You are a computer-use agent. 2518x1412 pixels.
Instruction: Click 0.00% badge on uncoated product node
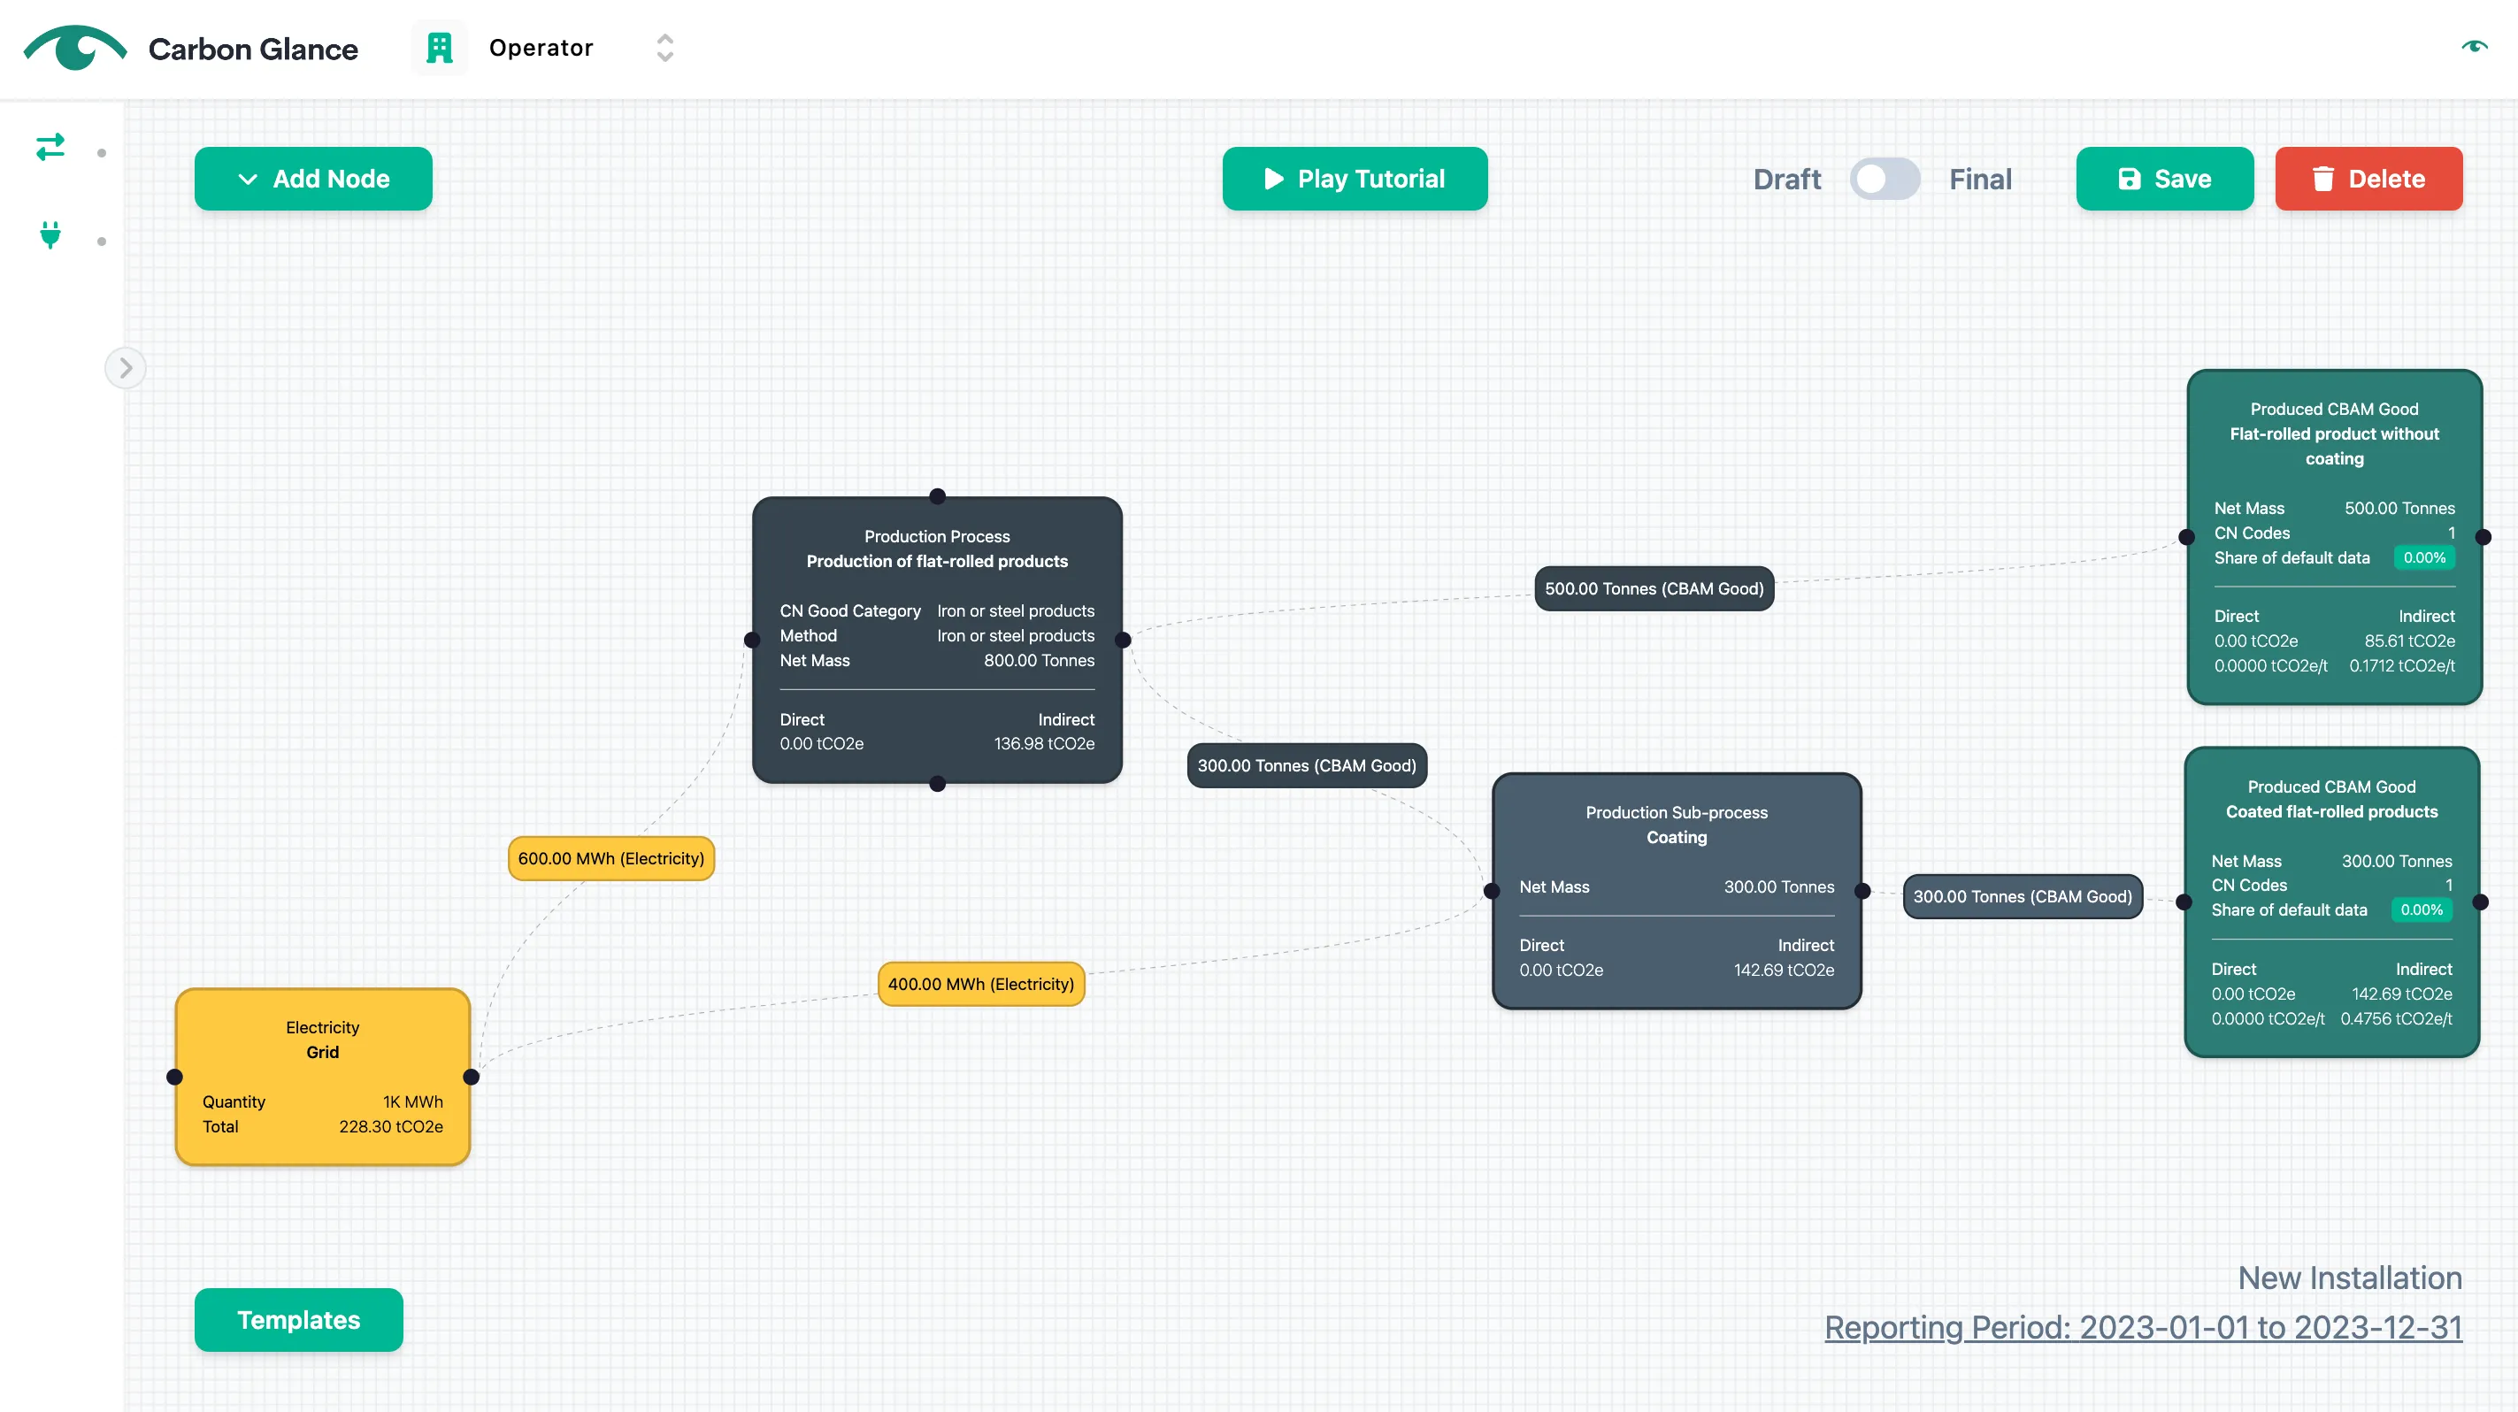point(2424,558)
